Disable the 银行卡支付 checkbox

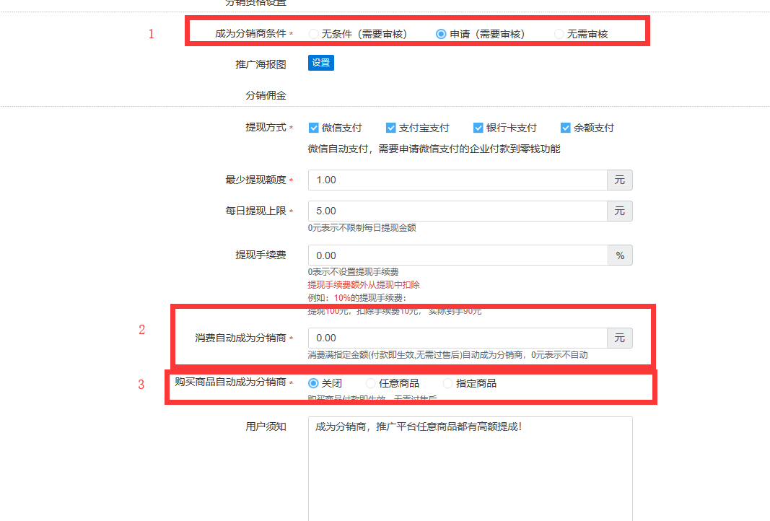478,128
